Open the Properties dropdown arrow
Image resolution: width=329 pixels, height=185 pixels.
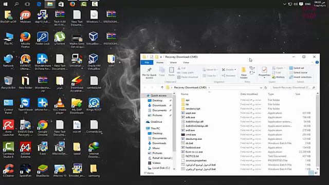(264, 78)
